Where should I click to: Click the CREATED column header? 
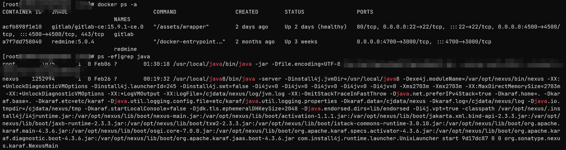pyautogui.click(x=247, y=12)
